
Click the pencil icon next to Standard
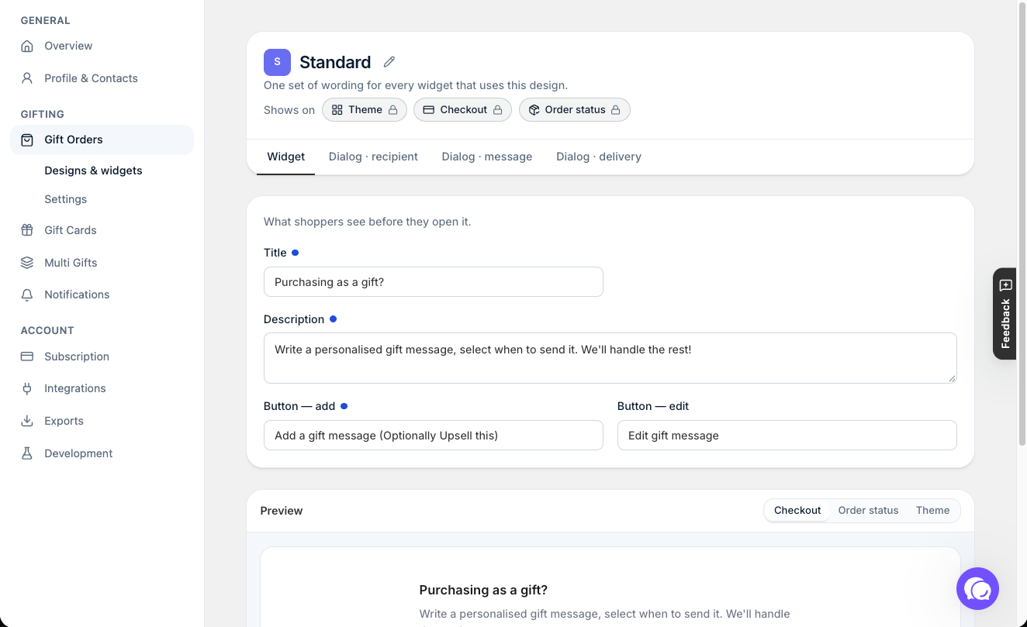click(389, 62)
